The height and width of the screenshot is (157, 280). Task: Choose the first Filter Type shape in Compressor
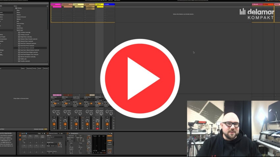point(78,139)
